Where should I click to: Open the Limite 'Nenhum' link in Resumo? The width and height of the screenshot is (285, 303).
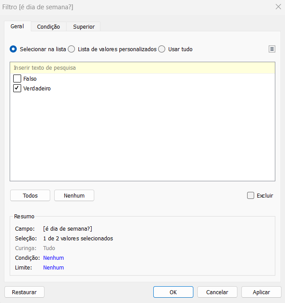click(53, 268)
